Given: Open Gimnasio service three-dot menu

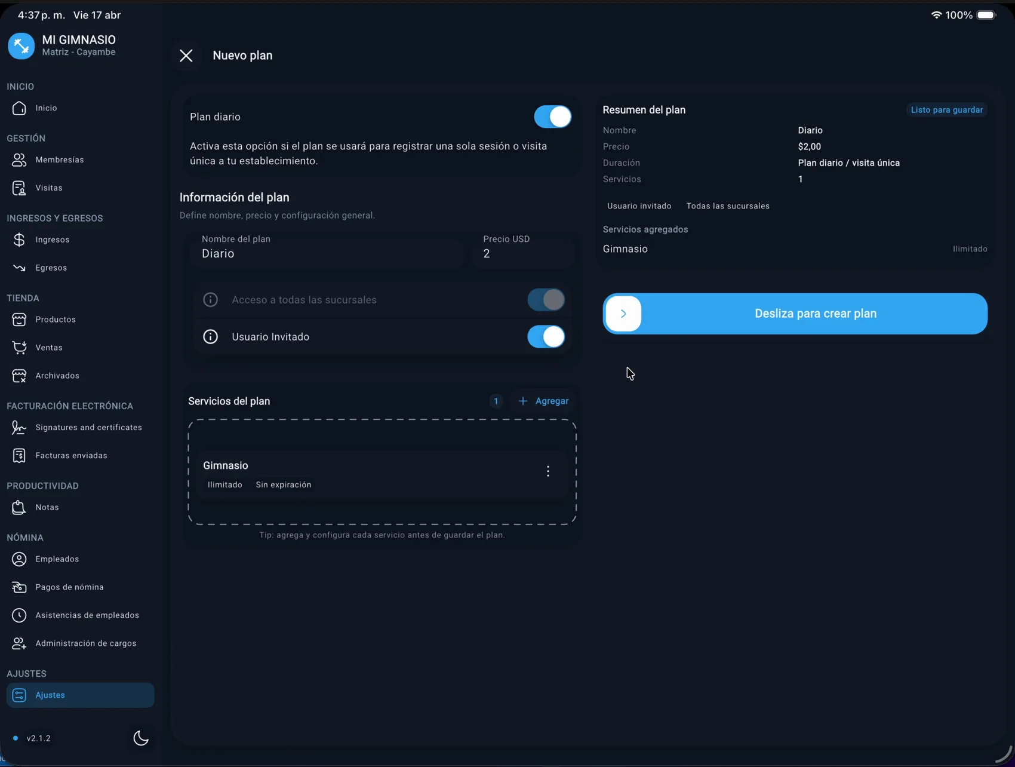Looking at the screenshot, I should (x=548, y=471).
